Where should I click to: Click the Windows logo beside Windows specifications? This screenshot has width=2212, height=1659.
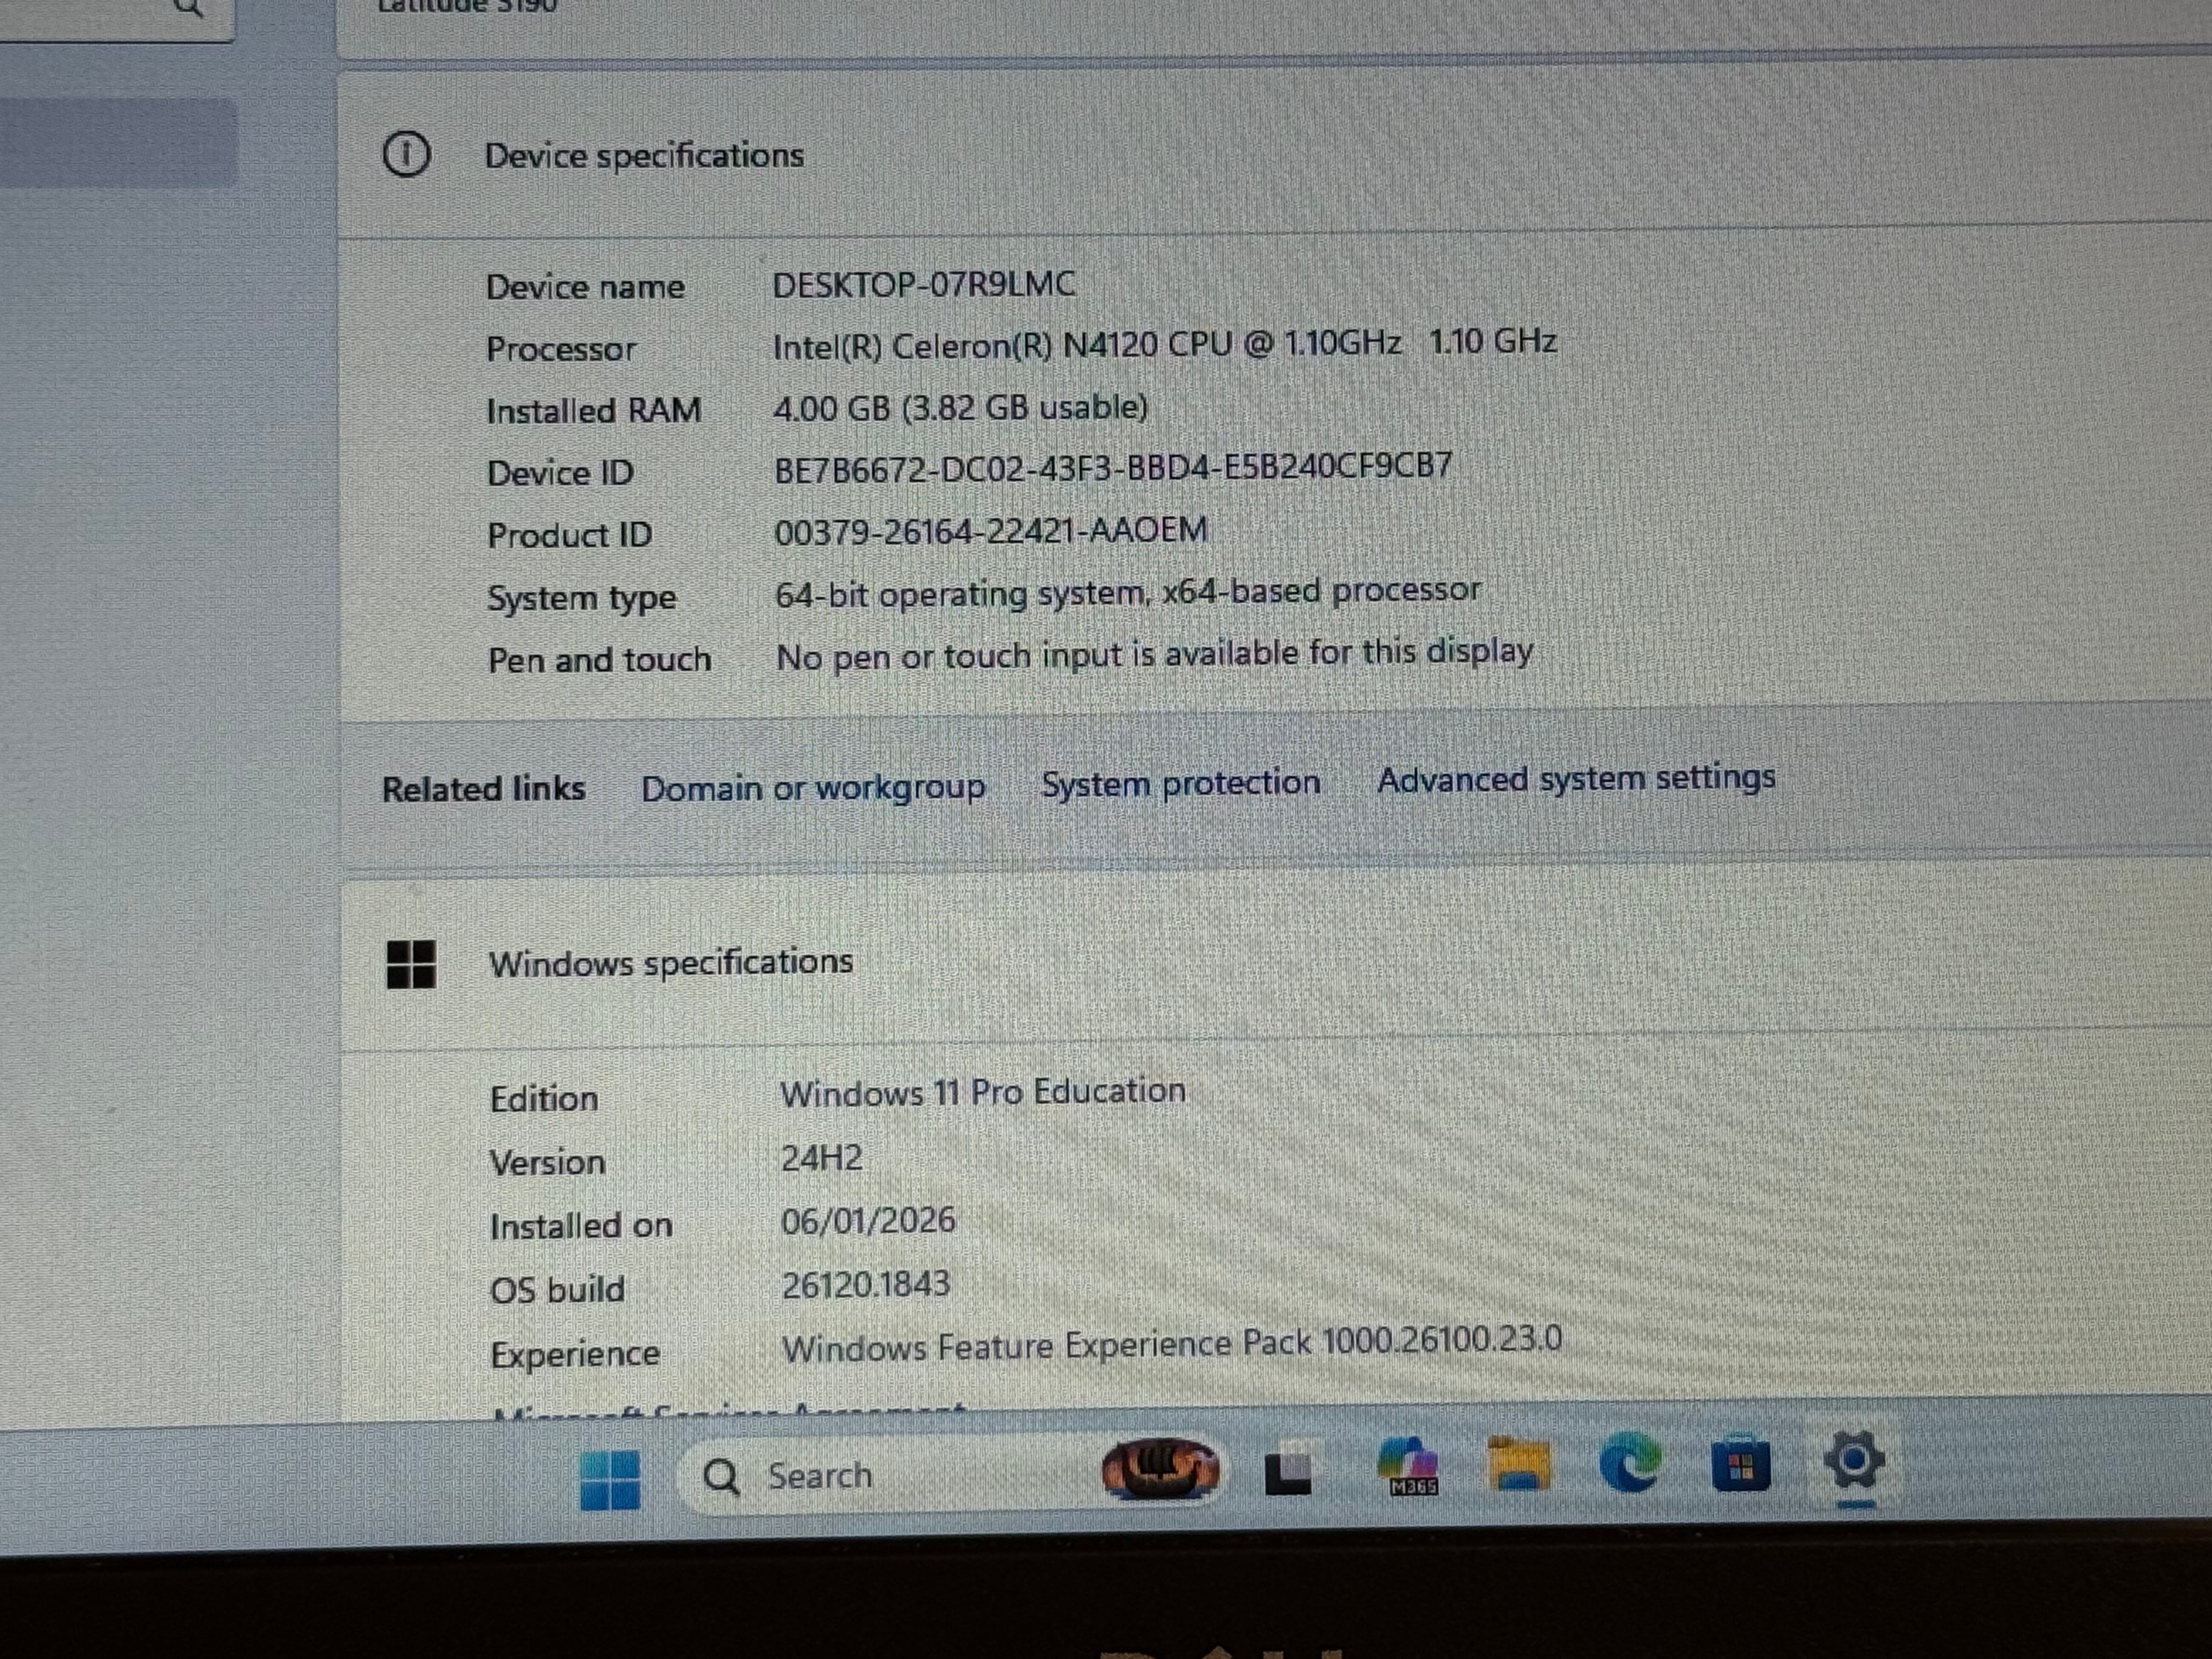coord(411,964)
